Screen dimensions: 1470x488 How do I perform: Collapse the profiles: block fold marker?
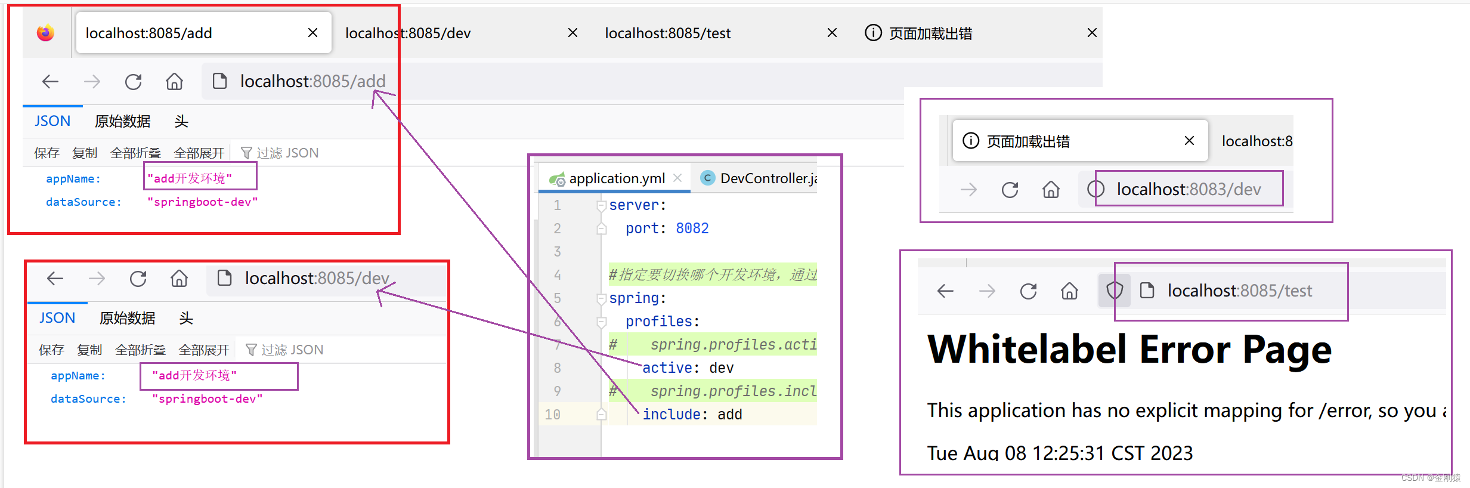tap(602, 322)
